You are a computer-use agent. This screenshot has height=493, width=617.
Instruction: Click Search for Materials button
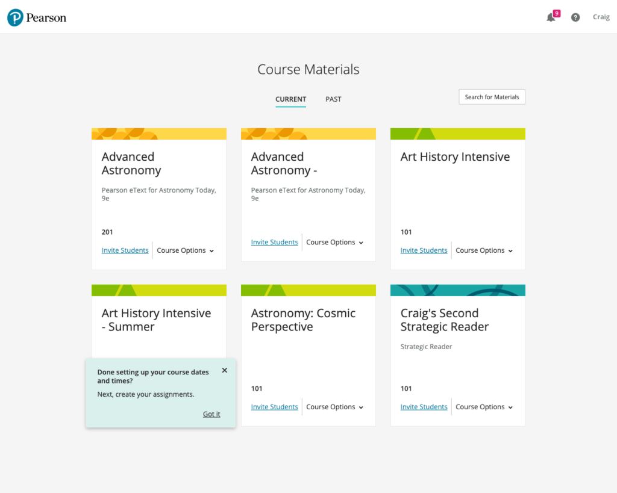[x=492, y=97]
